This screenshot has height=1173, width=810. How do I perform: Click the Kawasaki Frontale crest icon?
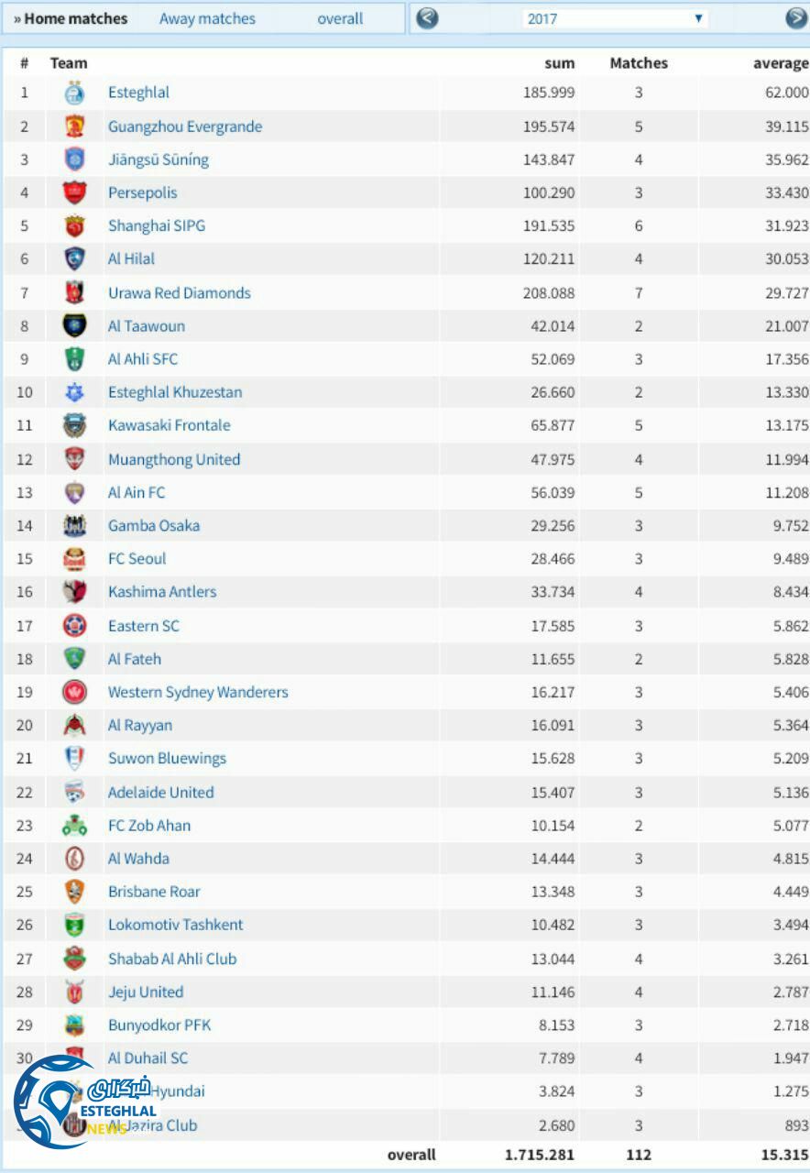[74, 425]
